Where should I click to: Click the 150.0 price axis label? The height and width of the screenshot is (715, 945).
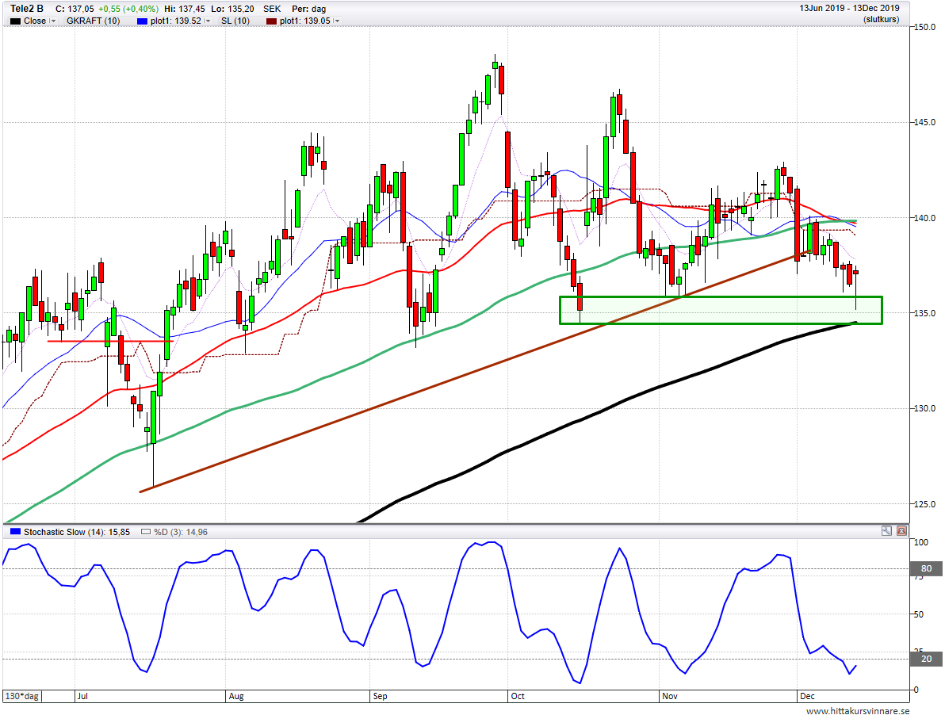[924, 26]
